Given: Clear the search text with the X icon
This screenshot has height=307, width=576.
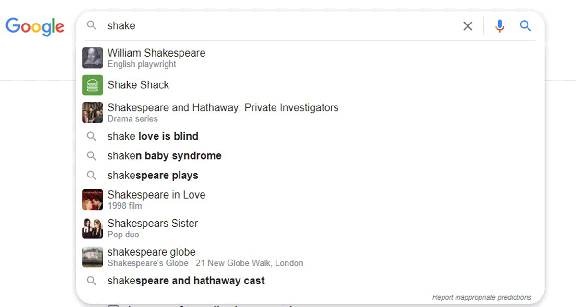Looking at the screenshot, I should click(468, 26).
